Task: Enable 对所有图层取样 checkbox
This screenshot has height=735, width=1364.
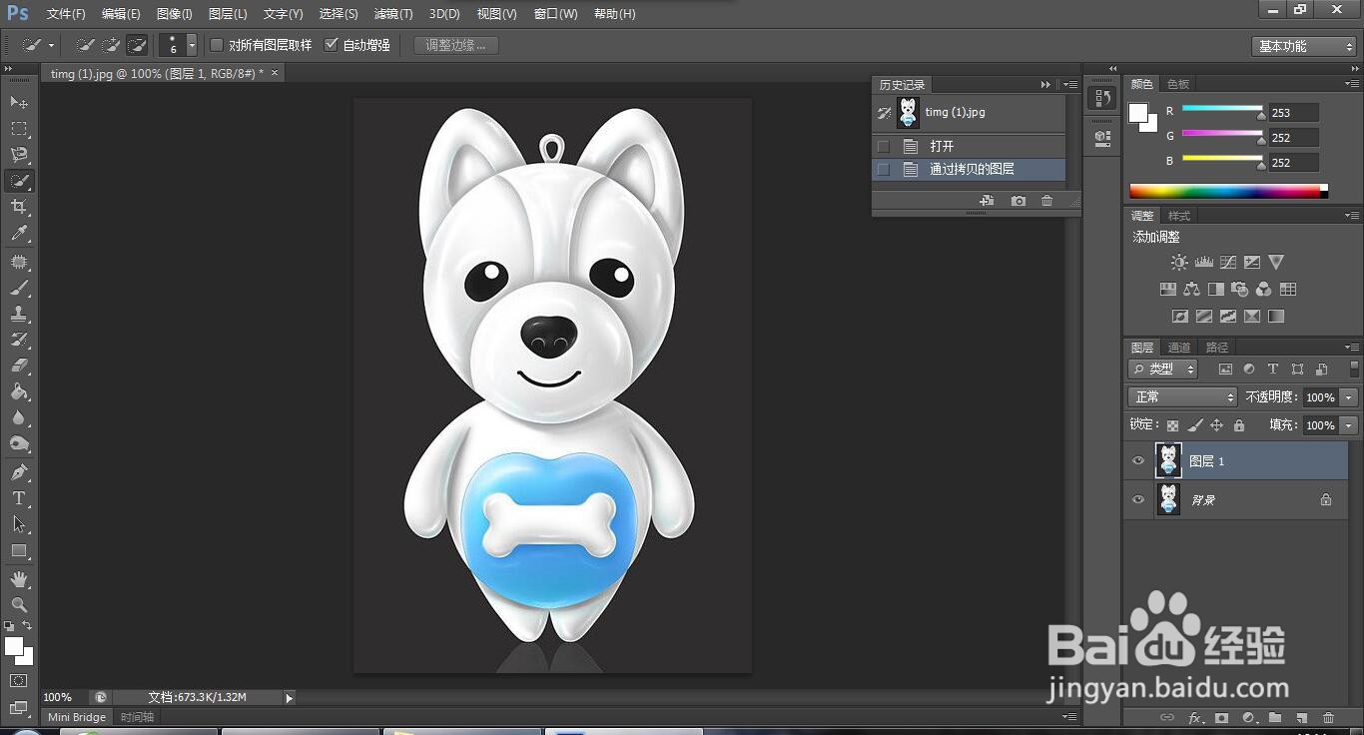Action: click(216, 45)
